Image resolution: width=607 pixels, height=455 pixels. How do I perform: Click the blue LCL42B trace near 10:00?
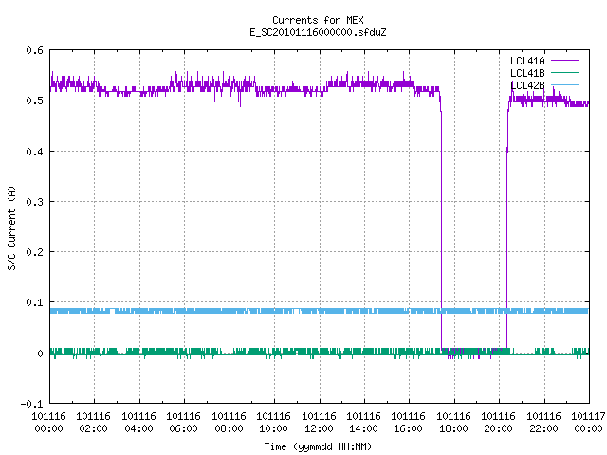[274, 311]
